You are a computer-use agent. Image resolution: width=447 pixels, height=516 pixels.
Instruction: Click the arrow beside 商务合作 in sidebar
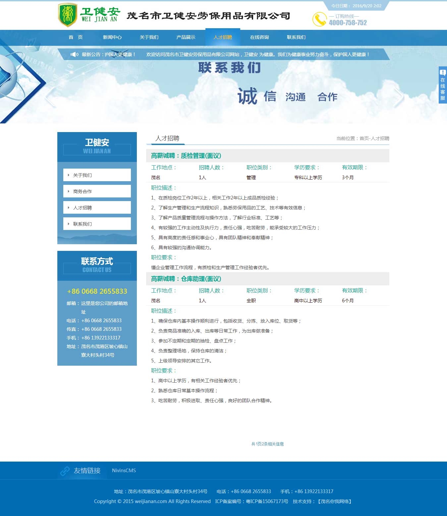tap(69, 191)
